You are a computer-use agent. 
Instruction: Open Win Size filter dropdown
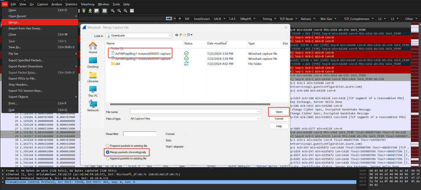(335, 19)
